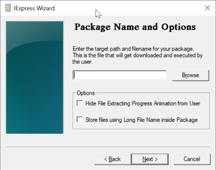Focus the package target path field
The width and height of the screenshot is (216, 170).
click(120, 75)
